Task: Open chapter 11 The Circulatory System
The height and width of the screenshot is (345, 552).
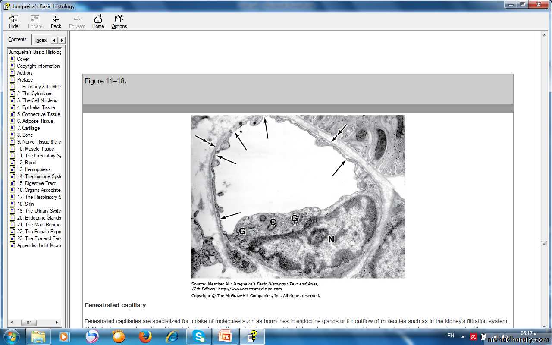Action: (x=39, y=156)
